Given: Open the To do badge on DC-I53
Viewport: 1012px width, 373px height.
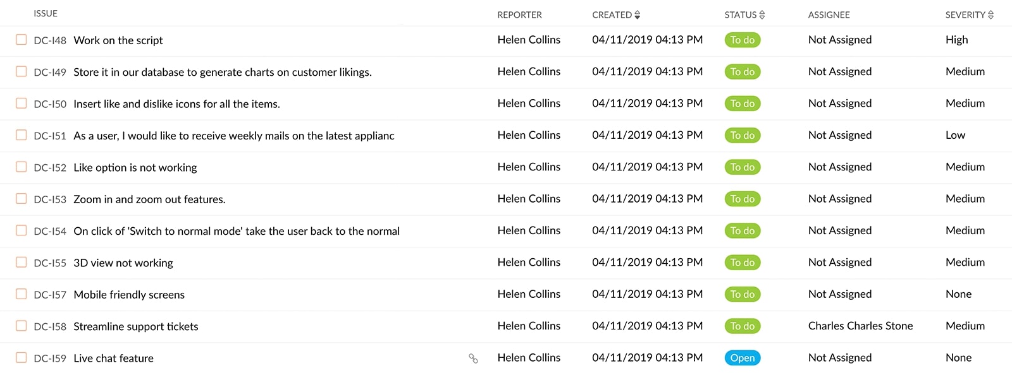Looking at the screenshot, I should (x=743, y=199).
